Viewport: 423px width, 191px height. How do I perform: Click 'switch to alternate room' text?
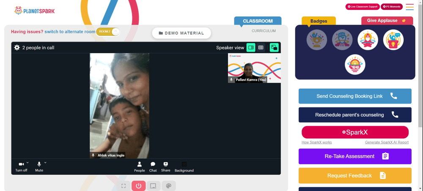coord(70,32)
